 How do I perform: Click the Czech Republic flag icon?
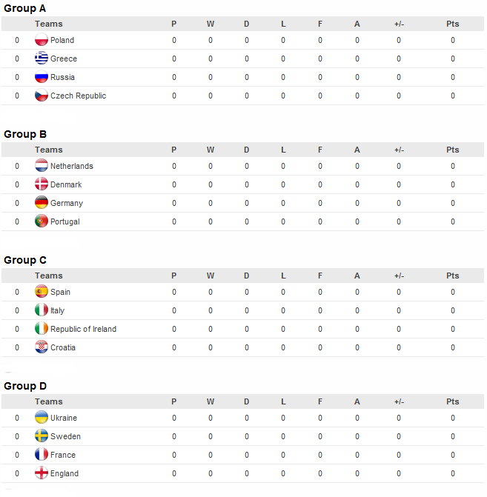click(42, 96)
